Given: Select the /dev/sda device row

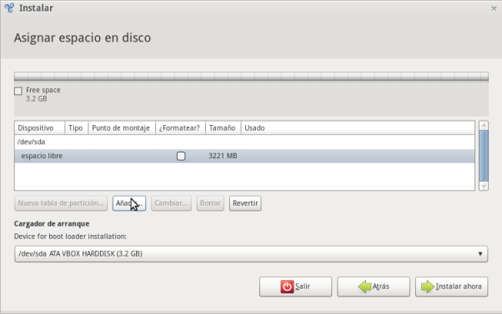Looking at the screenshot, I should [244, 142].
